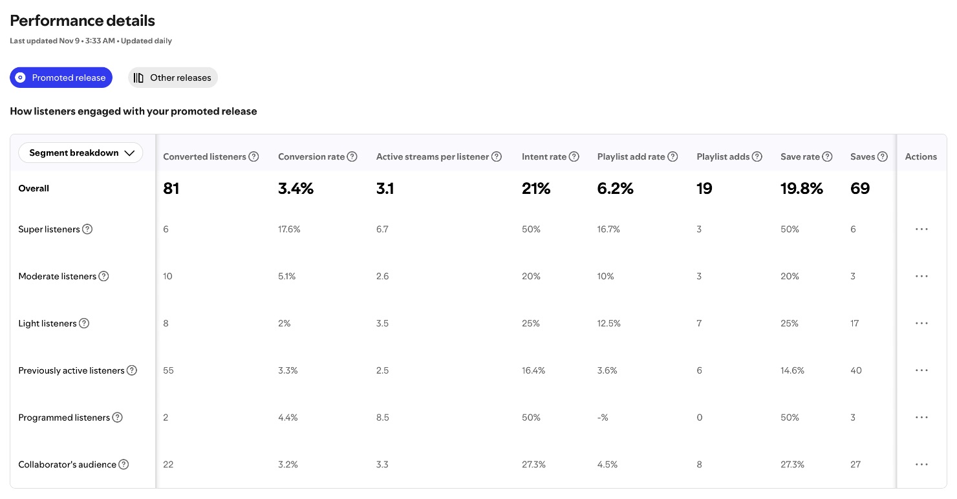The image size is (957, 499).
Task: Click Light listeners question mark icon
Action: point(84,323)
